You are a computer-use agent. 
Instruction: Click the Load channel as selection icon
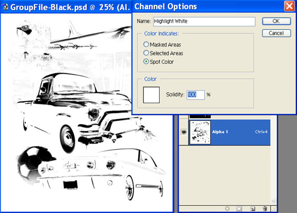coord(227,208)
